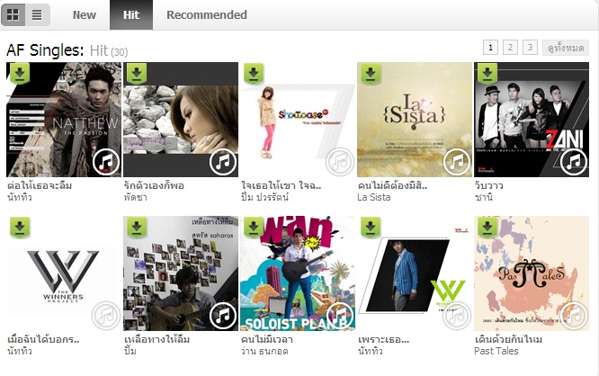Download the Natthew single
This screenshot has height=376, width=599.
[20, 73]
